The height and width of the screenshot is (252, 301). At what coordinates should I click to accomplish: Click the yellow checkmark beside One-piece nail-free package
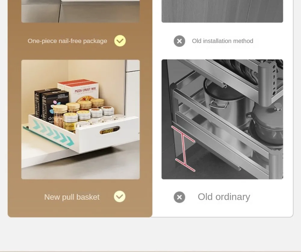pyautogui.click(x=120, y=41)
